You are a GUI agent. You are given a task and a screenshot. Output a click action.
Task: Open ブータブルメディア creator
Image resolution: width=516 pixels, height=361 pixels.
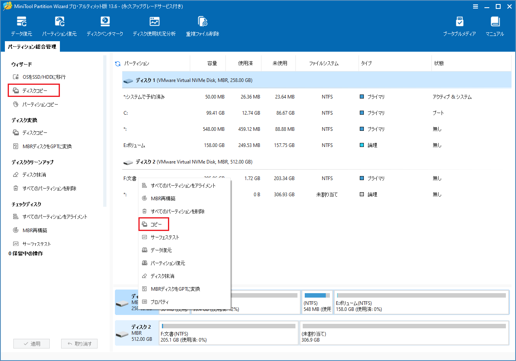coord(459,27)
